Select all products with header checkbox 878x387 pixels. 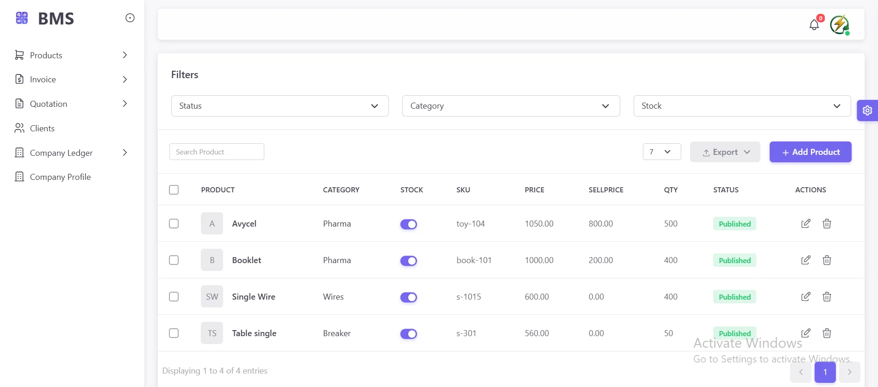(174, 190)
